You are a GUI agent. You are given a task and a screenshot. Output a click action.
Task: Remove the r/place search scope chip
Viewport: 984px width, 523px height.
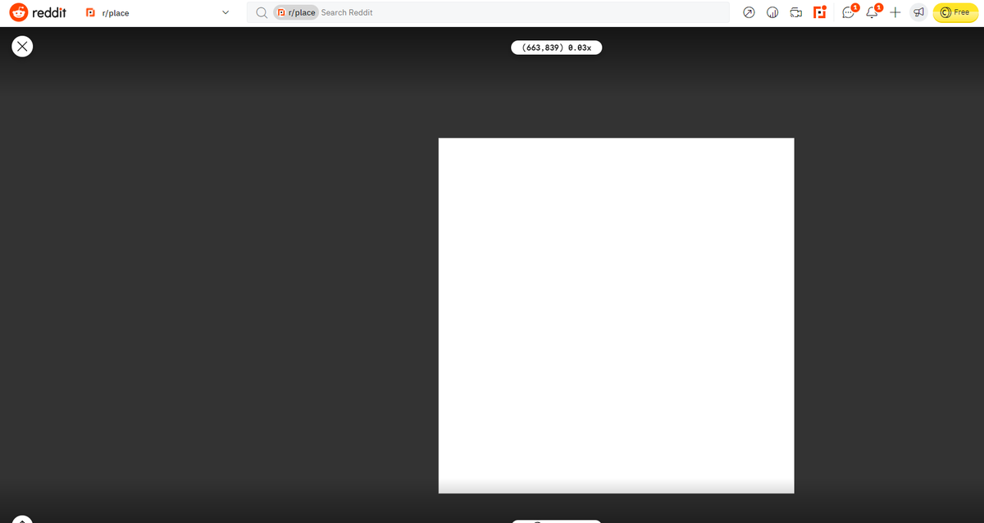[295, 13]
